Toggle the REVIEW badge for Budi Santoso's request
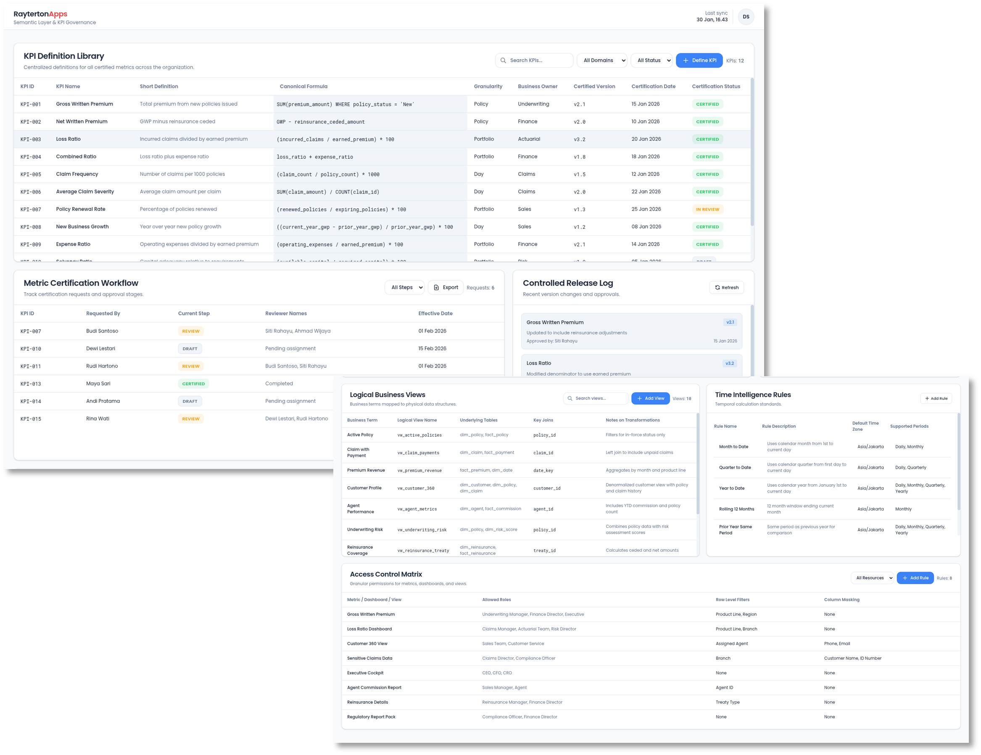This screenshot has width=981, height=755. 190,331
